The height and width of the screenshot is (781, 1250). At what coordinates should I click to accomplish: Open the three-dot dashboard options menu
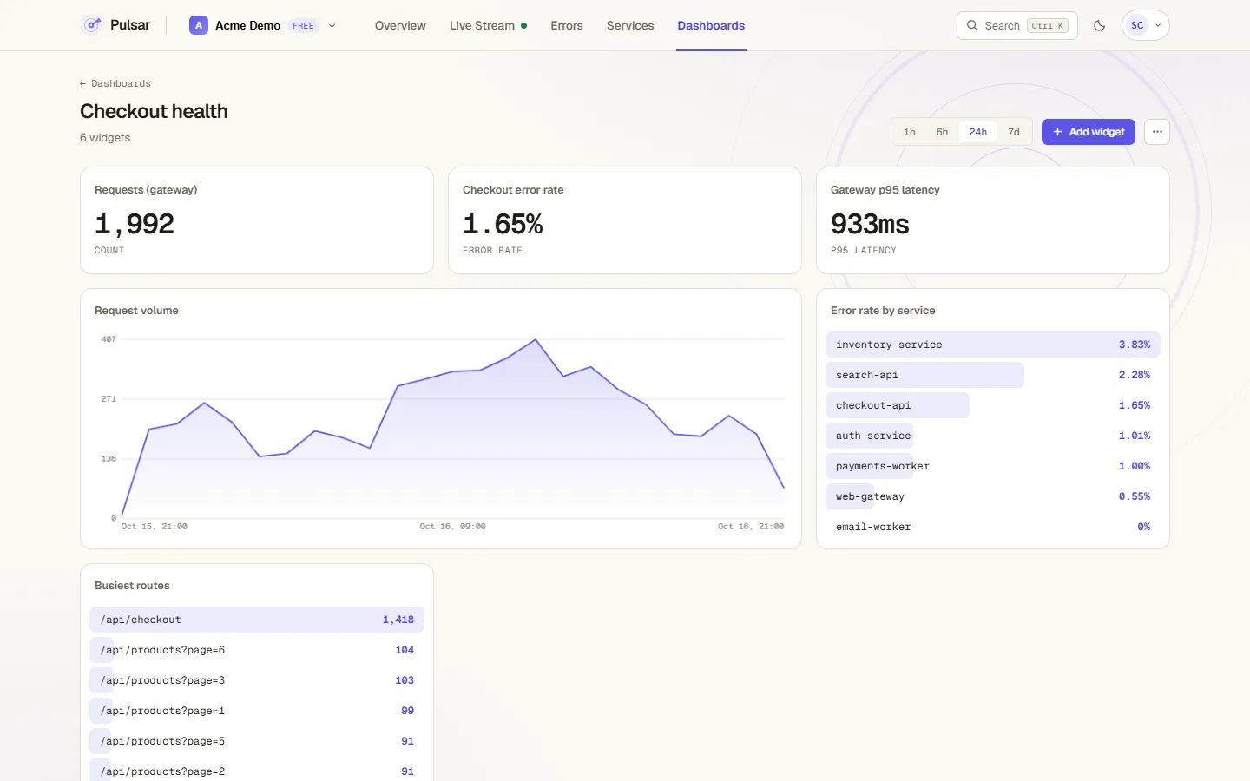[x=1157, y=132]
